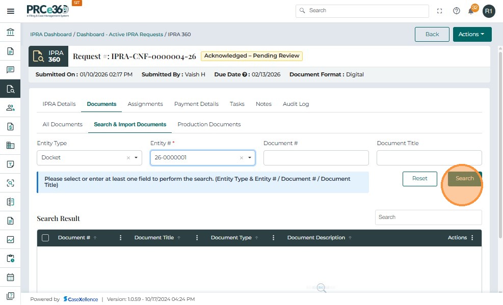The width and height of the screenshot is (503, 305).
Task: Open the Actions dropdown button
Action: click(x=472, y=34)
